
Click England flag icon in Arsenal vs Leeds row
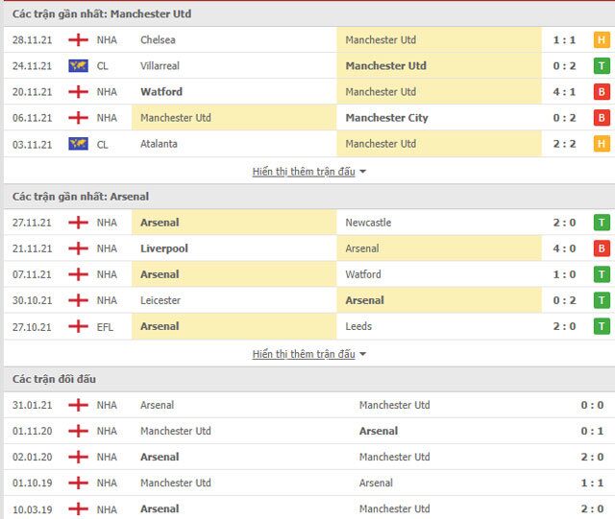[x=78, y=326]
